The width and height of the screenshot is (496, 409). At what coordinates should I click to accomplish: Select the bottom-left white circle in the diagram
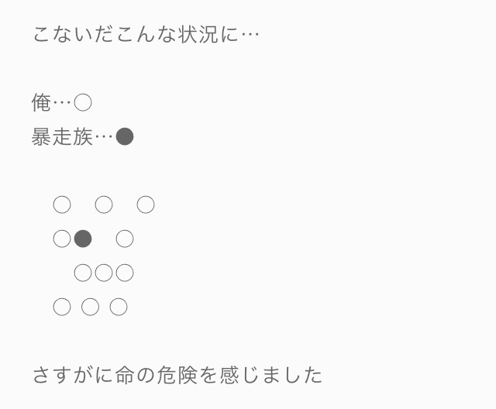pyautogui.click(x=62, y=307)
